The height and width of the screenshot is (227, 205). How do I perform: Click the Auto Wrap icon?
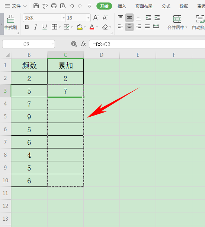[x=200, y=19]
